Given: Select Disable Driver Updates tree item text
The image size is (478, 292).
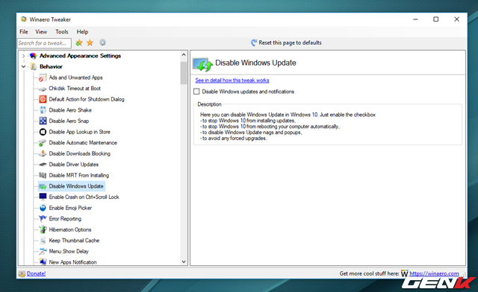Looking at the screenshot, I should [74, 165].
